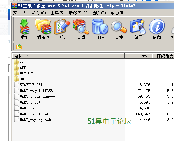Click size value 143,647
The image size is (174, 141).
point(143,114)
